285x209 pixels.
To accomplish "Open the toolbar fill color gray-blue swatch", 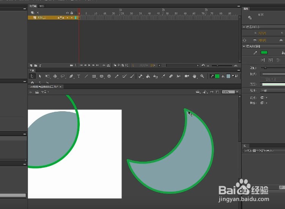I will 228,76.
